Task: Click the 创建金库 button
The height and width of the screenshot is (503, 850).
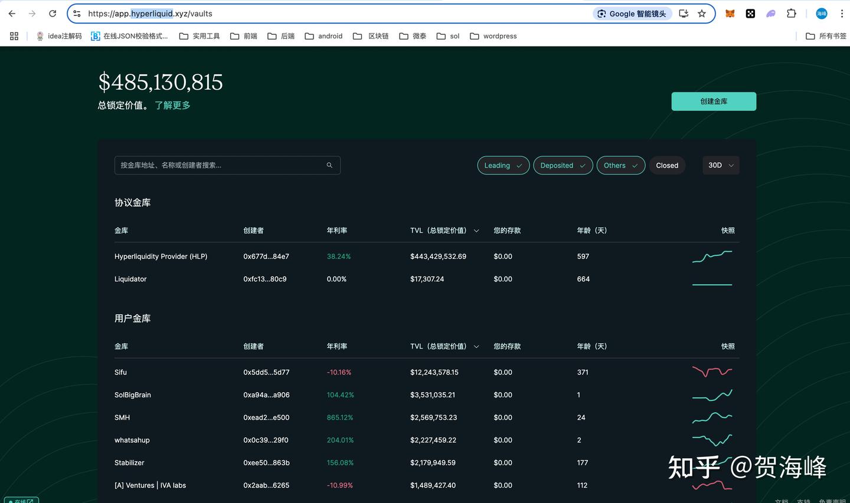Action: pyautogui.click(x=714, y=101)
